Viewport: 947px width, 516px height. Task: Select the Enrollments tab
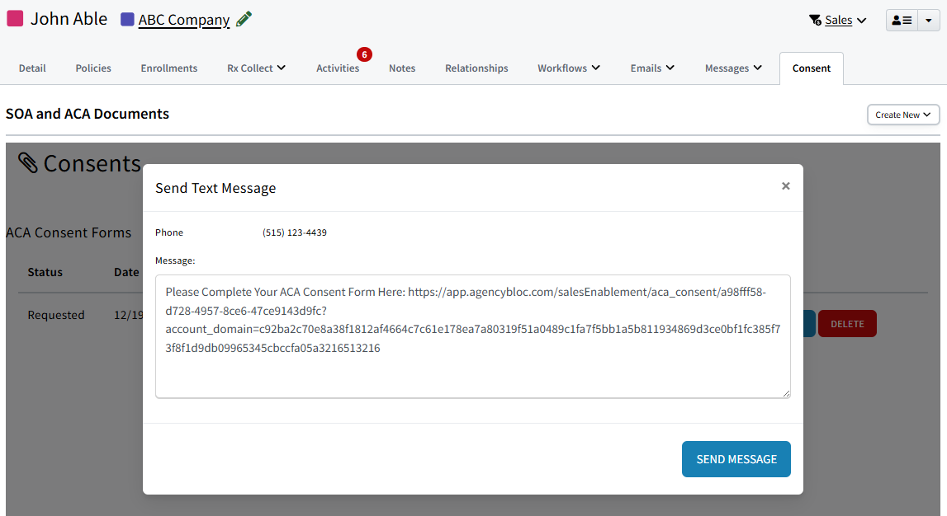pyautogui.click(x=168, y=68)
